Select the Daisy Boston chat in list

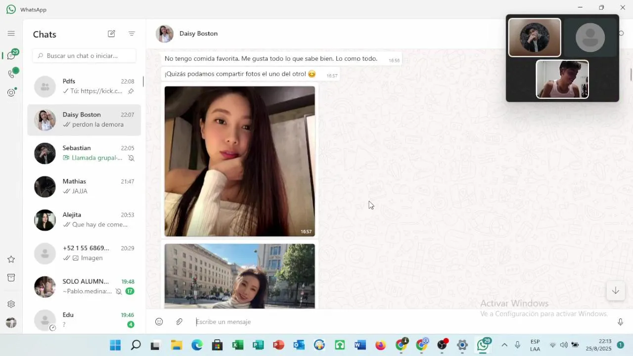(x=84, y=120)
